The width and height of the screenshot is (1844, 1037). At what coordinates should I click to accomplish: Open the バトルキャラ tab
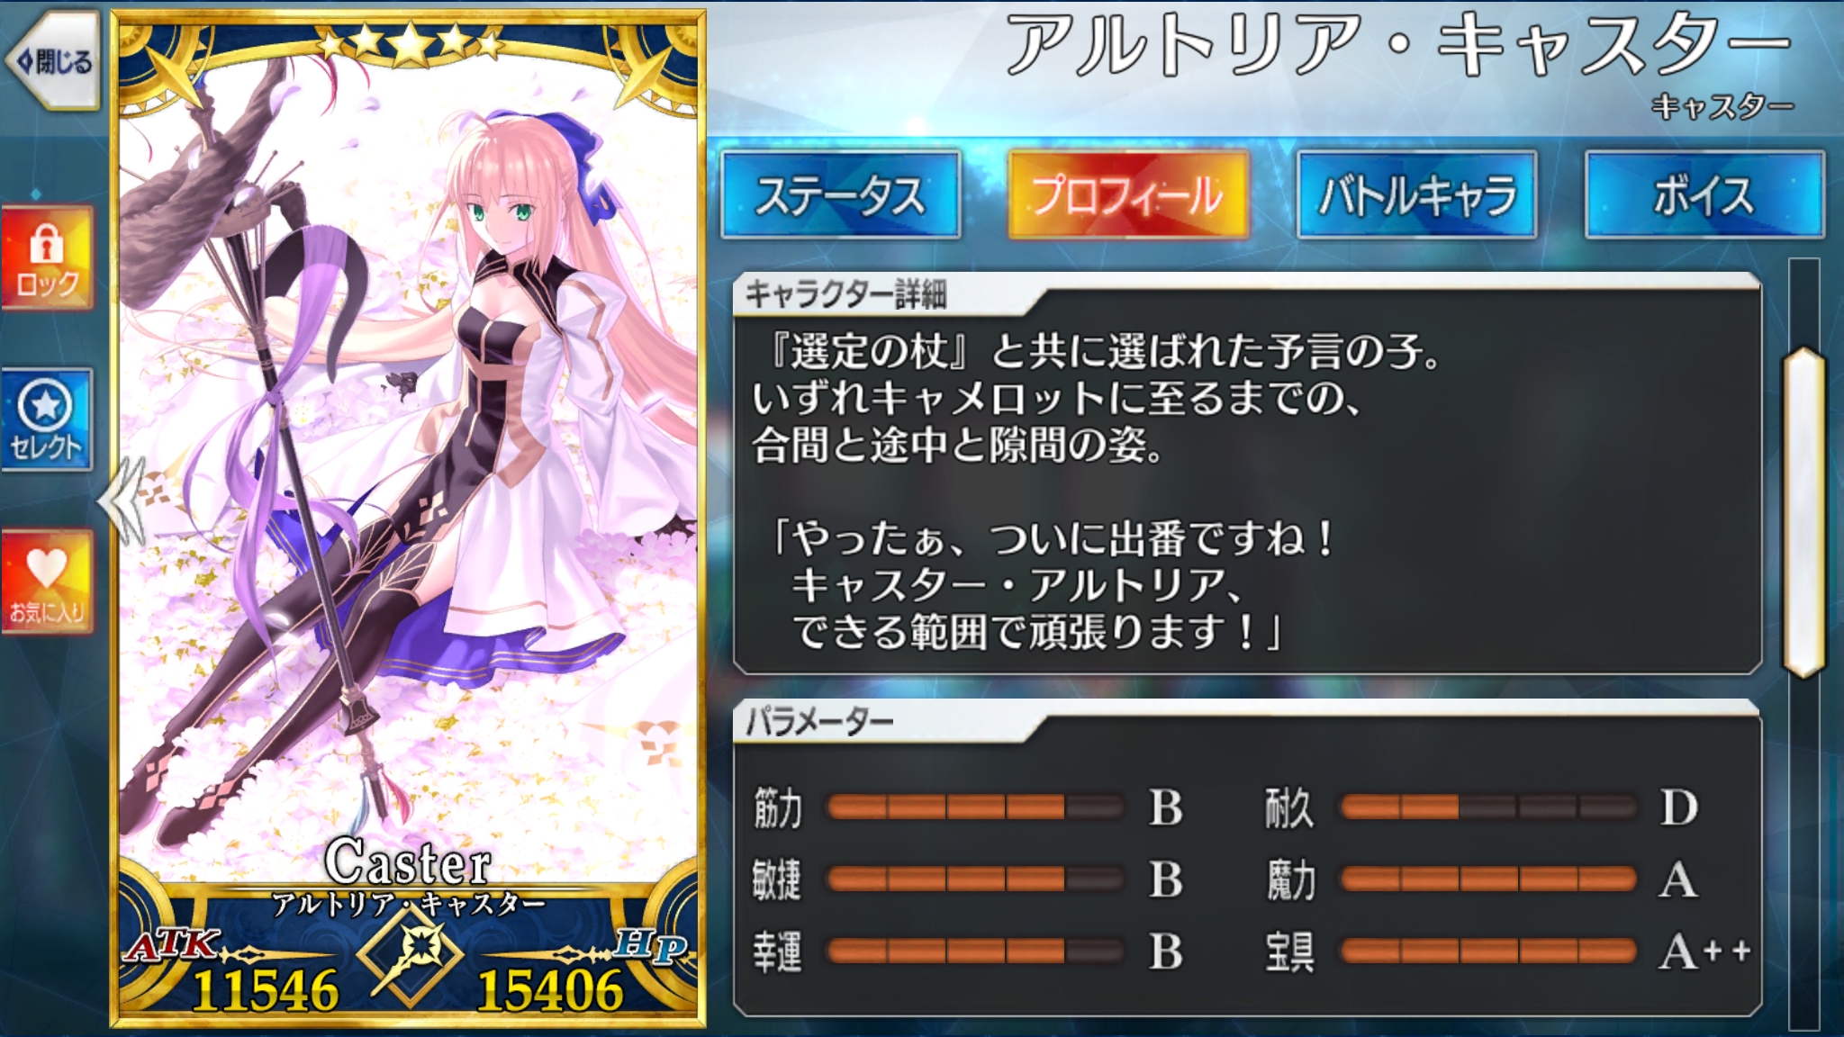(x=1417, y=194)
